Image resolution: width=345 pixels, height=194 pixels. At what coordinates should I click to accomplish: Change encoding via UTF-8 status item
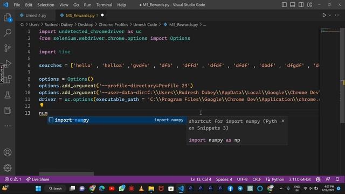click(x=242, y=179)
